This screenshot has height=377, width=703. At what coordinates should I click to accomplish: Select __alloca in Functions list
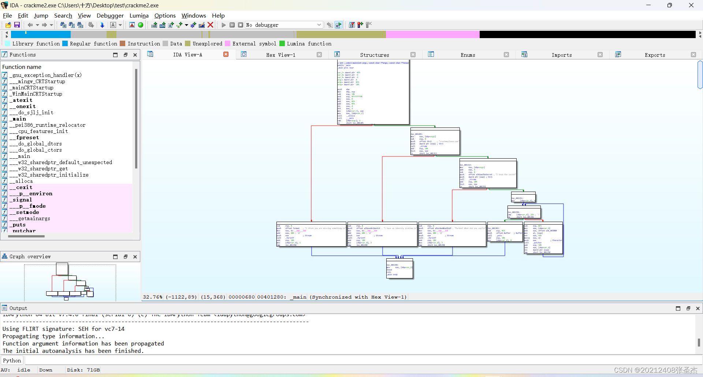21,181
